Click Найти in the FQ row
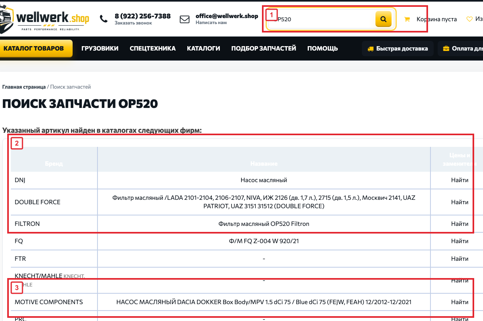 click(459, 241)
